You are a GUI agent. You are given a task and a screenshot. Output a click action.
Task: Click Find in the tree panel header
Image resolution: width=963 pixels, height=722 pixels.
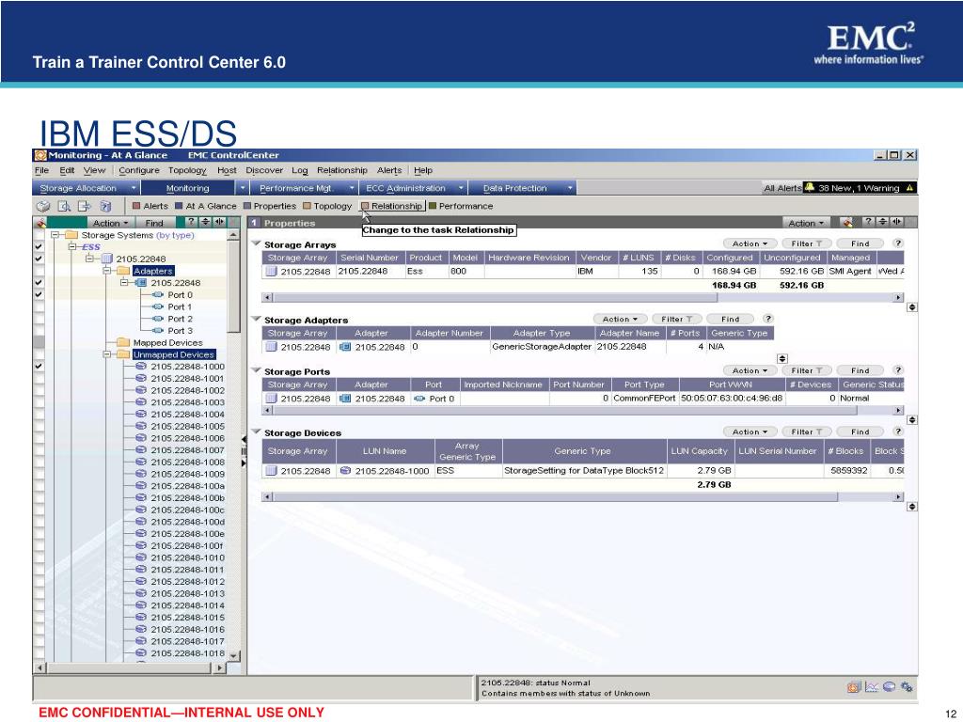[154, 223]
